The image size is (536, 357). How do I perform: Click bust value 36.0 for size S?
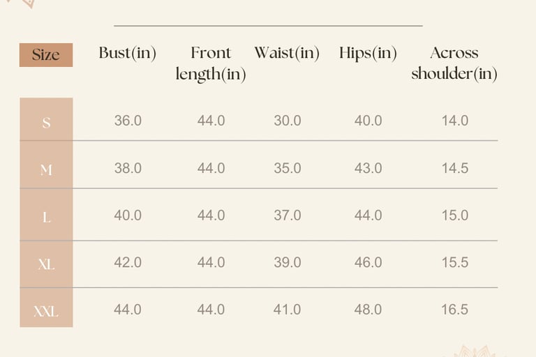click(128, 121)
